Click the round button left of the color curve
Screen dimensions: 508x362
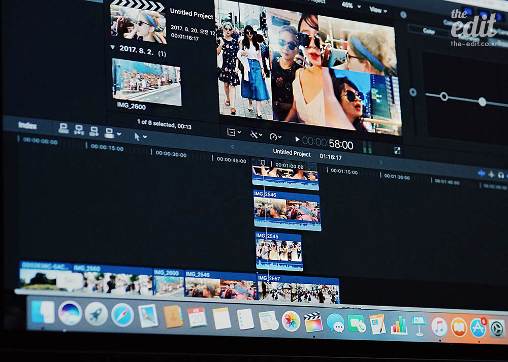[x=412, y=92]
